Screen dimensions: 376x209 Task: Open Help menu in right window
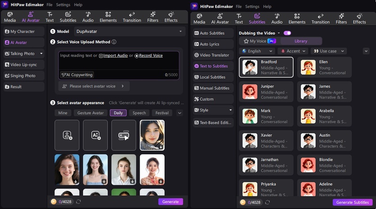coord(267,7)
